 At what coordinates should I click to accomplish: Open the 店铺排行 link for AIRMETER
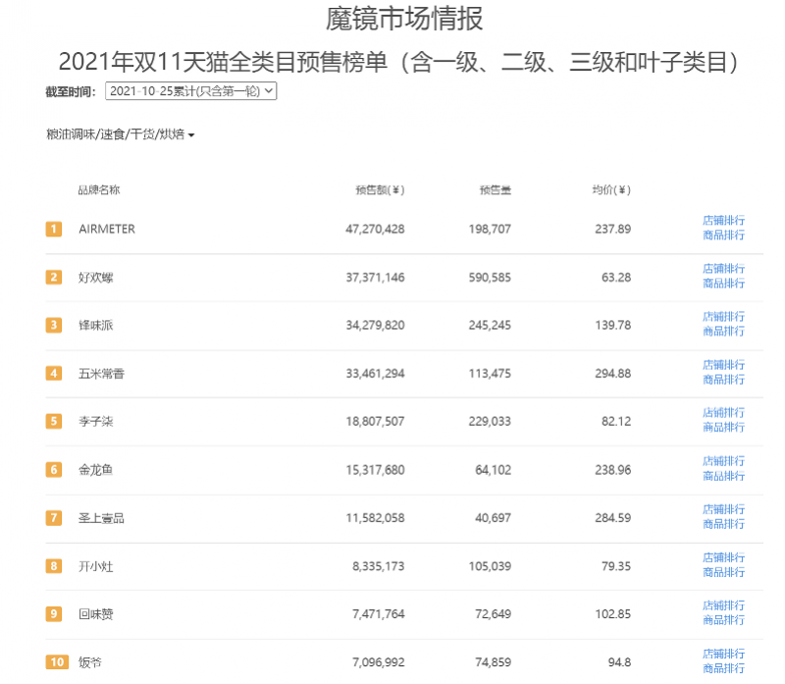coord(723,219)
